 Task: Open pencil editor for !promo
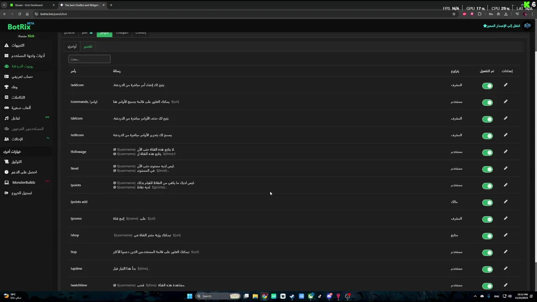point(506,219)
